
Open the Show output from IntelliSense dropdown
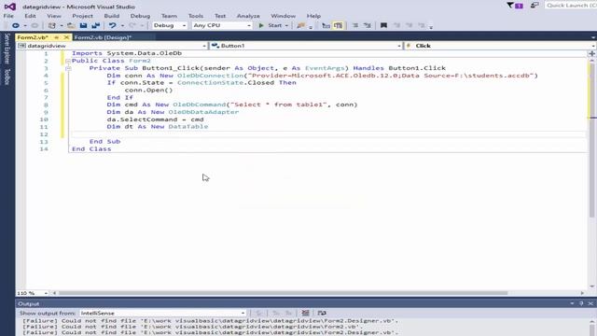tap(162, 314)
